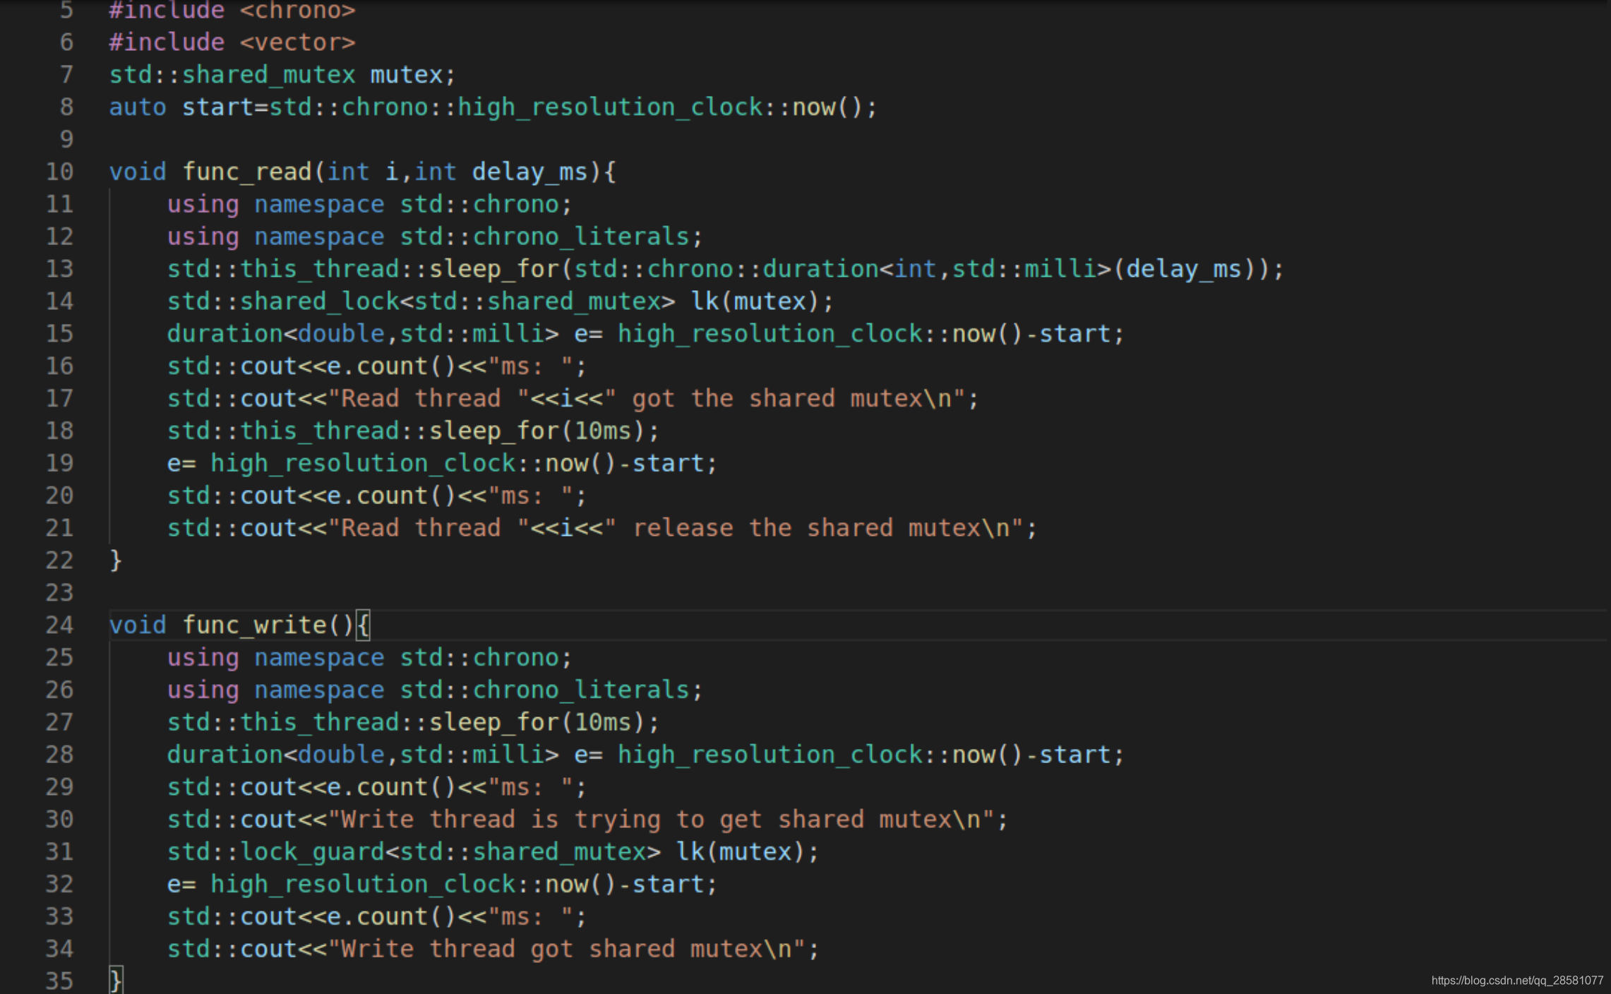This screenshot has width=1611, height=994.
Task: Click 'e= high_resolution_clock::now()-start;' on line 32
Action: coord(442,885)
